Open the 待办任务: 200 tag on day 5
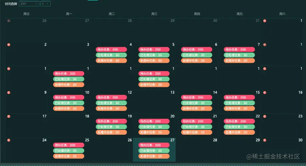 pyautogui.click(x=154, y=50)
